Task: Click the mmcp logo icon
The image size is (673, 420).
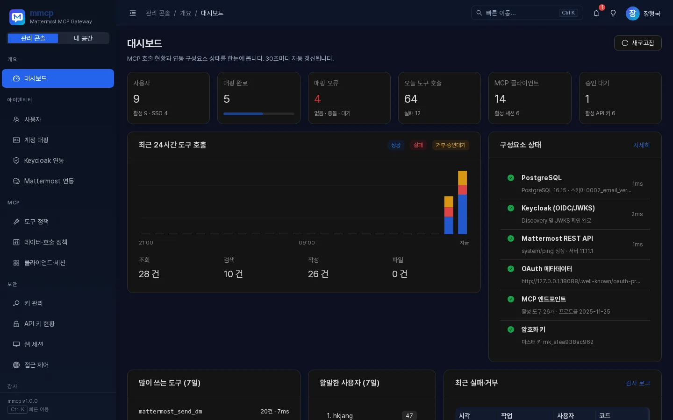Action: coord(17,17)
